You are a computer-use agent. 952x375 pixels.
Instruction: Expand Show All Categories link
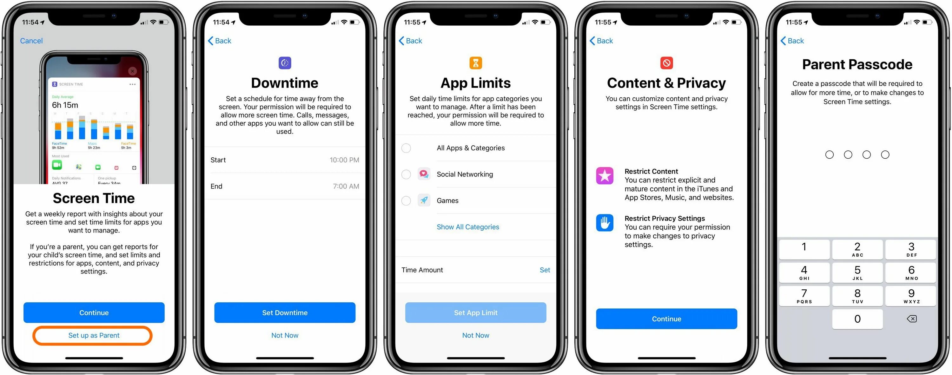pyautogui.click(x=475, y=227)
